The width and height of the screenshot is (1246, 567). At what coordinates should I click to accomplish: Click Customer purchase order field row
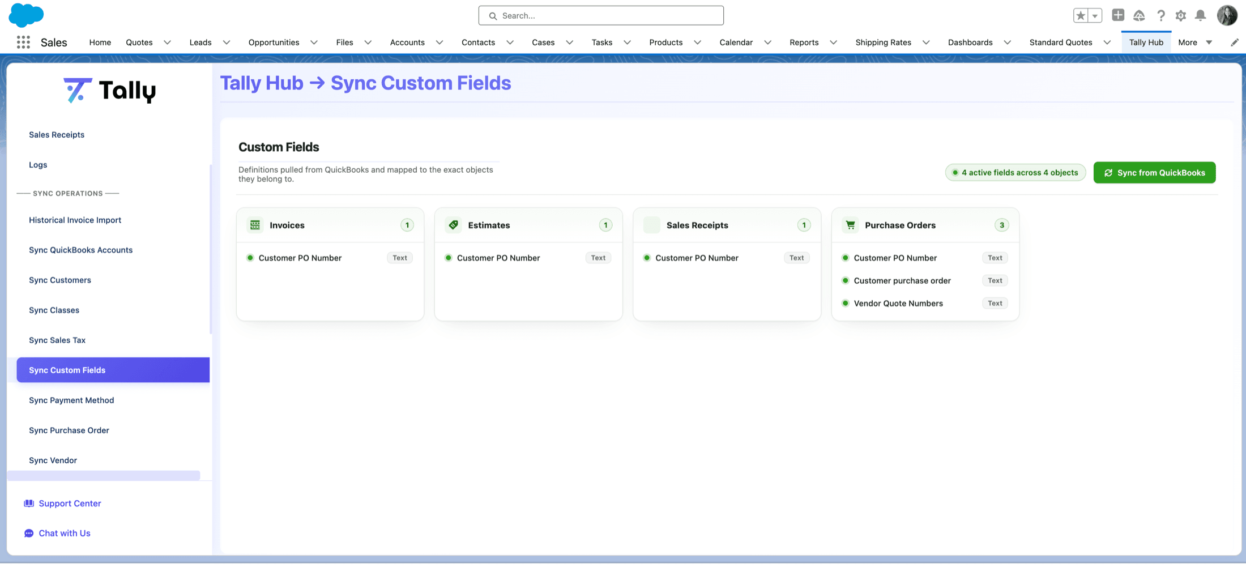pos(925,280)
